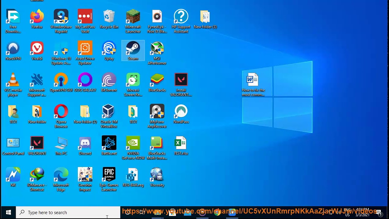Screen dimensions: 389x219
Task: Select the NordPass desktop icon
Action: click(x=181, y=111)
